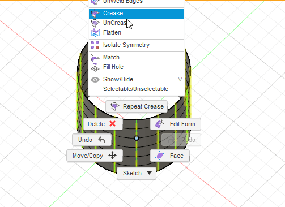Click the Edit Form purple icon
This screenshot has height=207, width=285.
160,124
